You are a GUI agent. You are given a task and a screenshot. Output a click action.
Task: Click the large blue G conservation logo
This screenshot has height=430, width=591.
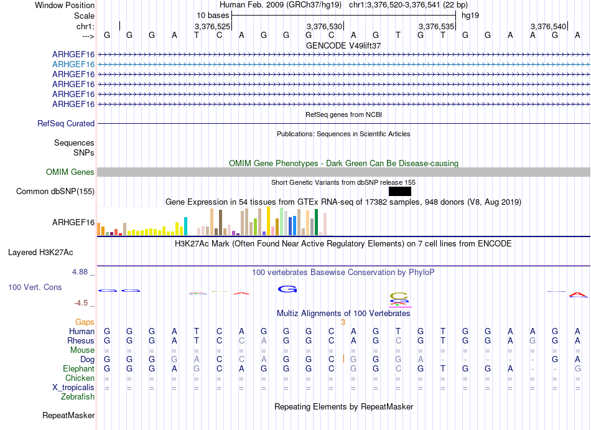[x=287, y=289]
